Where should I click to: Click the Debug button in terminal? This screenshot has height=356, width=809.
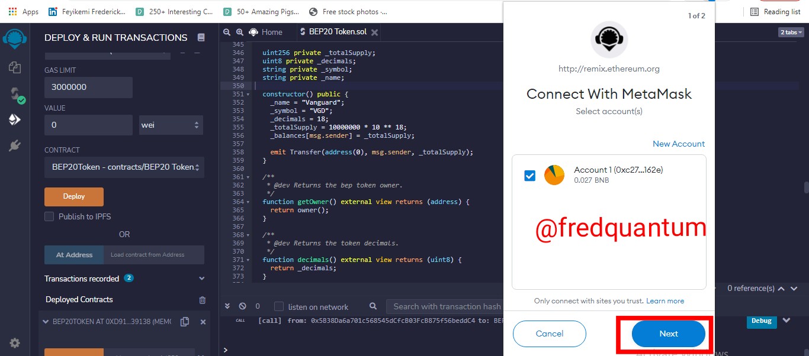[762, 321]
